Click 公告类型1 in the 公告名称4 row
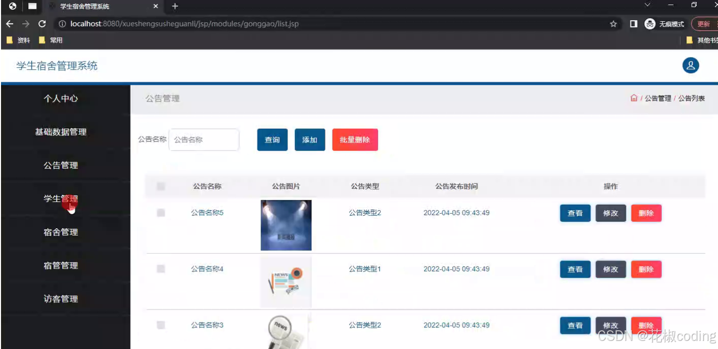718x349 pixels. tap(365, 269)
